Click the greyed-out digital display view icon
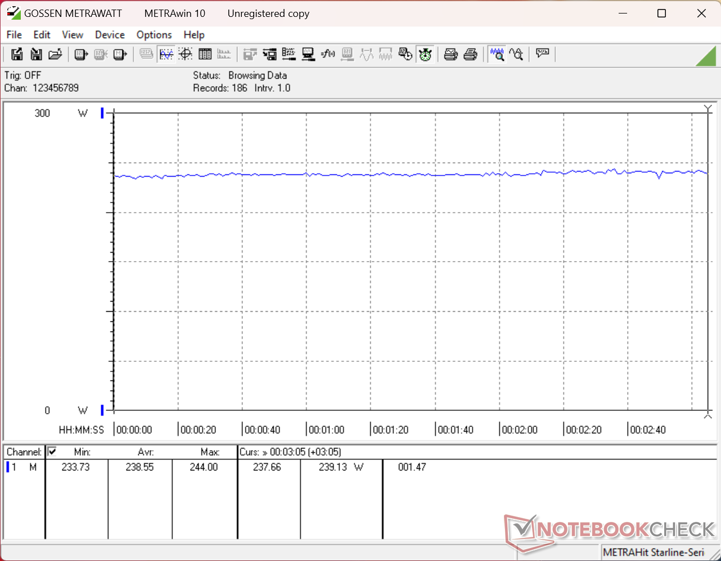721x561 pixels. coord(146,54)
